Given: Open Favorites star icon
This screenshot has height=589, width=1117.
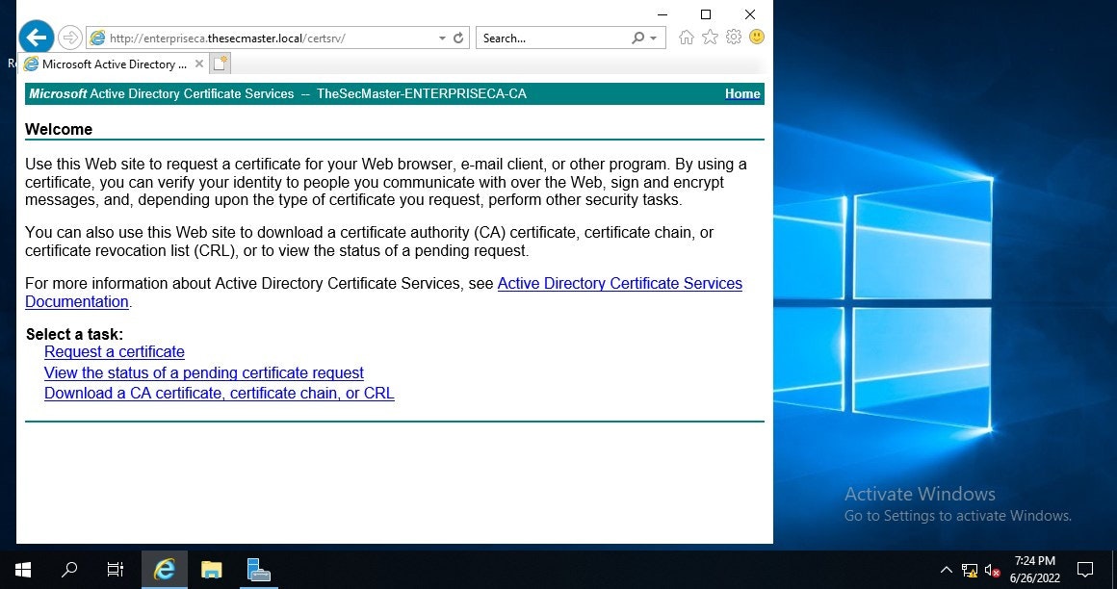Looking at the screenshot, I should (x=710, y=37).
